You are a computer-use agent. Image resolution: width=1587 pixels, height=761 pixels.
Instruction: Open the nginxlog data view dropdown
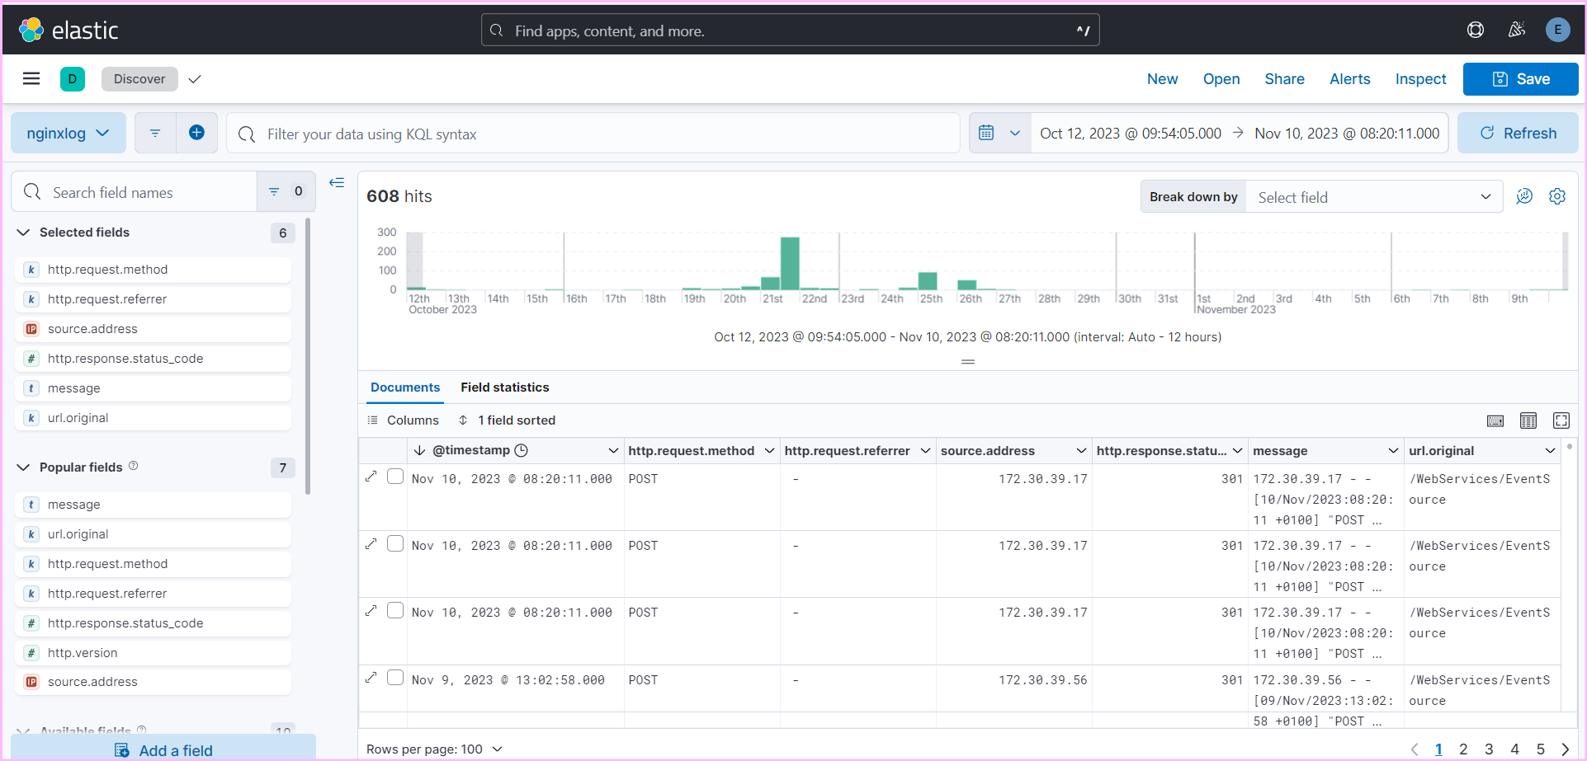pyautogui.click(x=68, y=133)
